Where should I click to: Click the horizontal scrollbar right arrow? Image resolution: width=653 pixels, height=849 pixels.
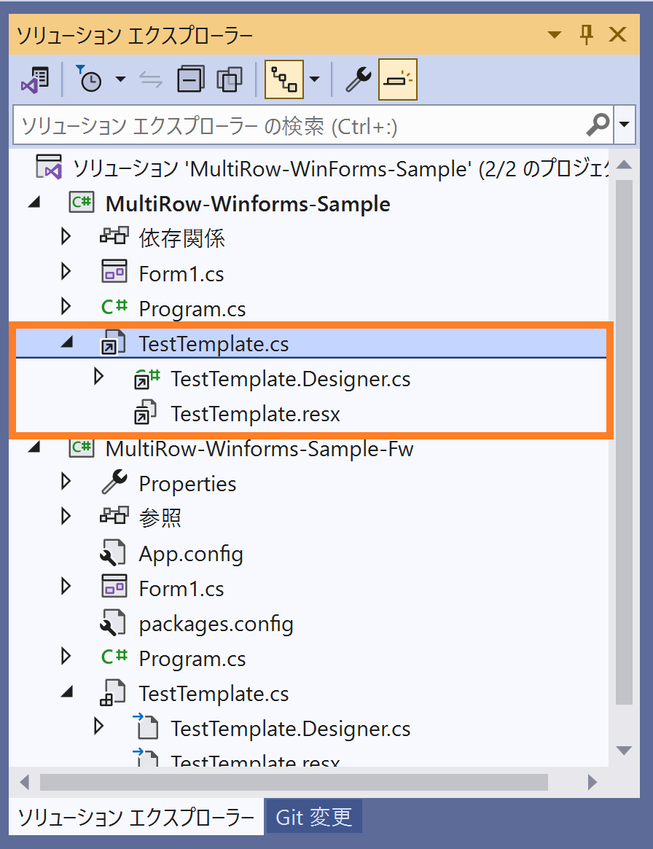click(x=593, y=782)
